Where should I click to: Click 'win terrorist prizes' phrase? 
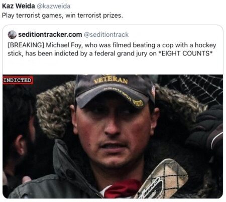coord(94,16)
